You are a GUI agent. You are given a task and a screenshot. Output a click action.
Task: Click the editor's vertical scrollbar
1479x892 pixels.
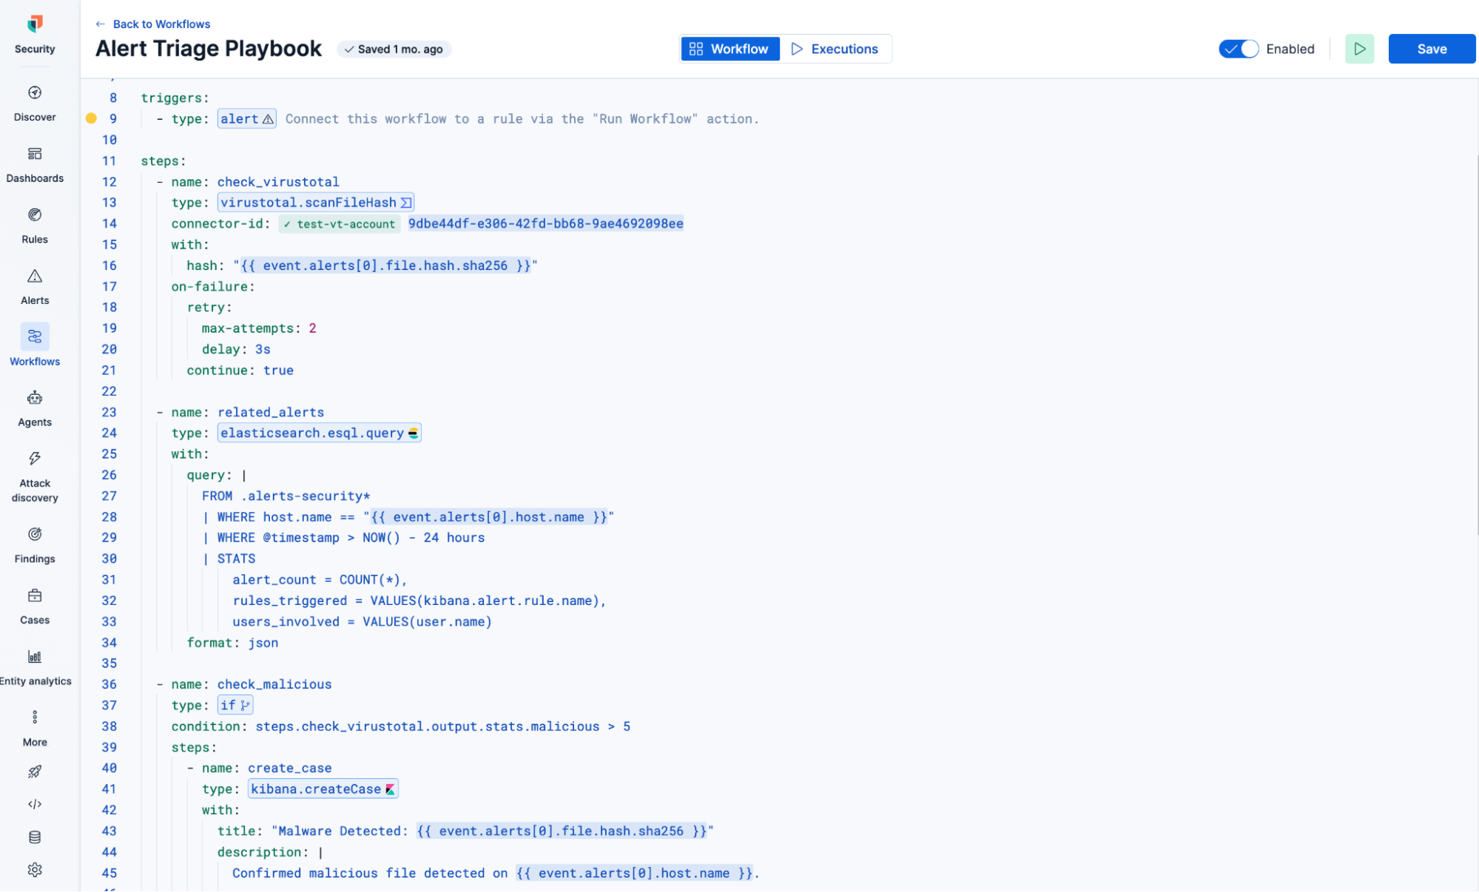(x=1476, y=344)
